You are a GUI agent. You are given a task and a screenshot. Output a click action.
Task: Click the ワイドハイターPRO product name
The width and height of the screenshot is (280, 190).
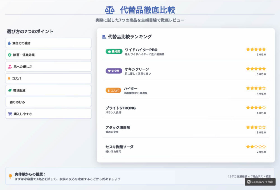(x=141, y=50)
